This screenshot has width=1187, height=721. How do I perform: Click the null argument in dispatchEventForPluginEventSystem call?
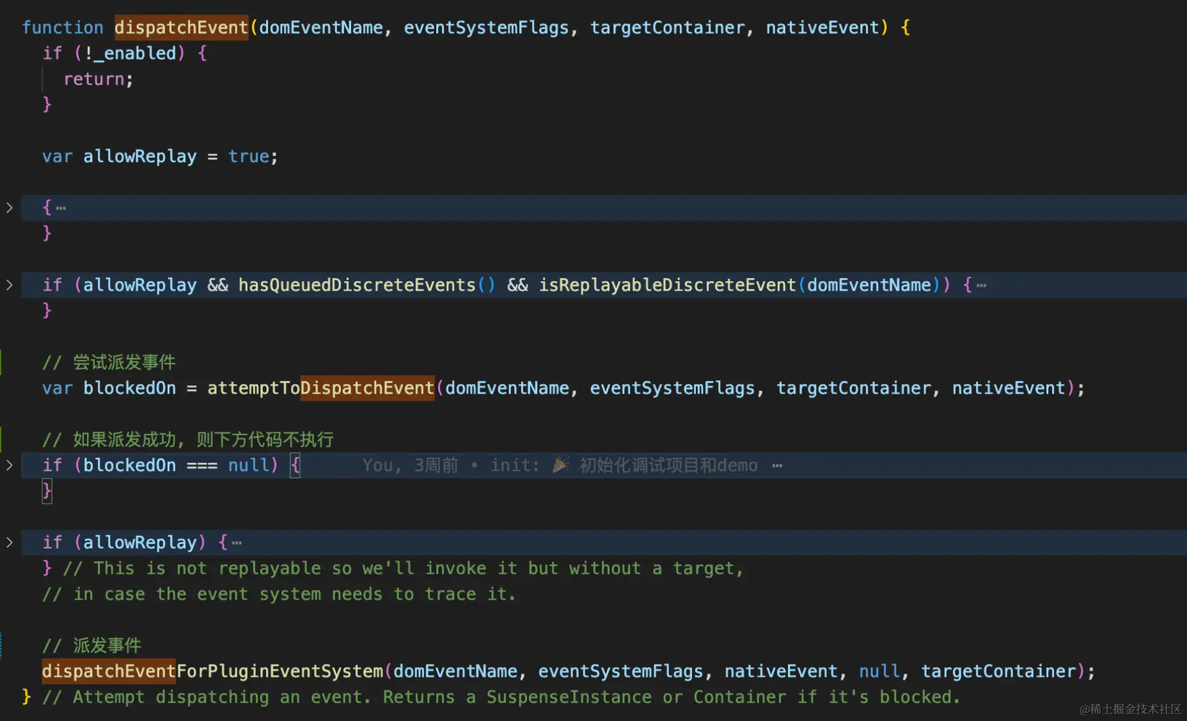point(879,671)
